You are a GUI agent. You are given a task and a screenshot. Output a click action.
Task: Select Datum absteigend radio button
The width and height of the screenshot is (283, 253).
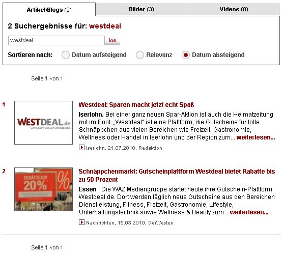coord(186,55)
